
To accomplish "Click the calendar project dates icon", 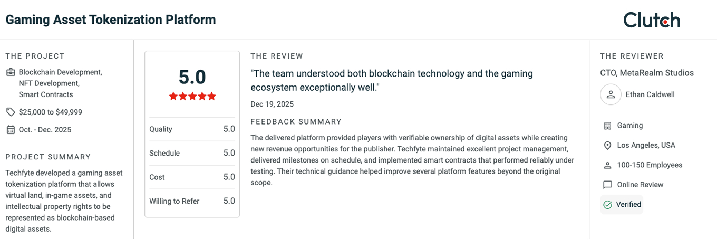I will pos(11,130).
